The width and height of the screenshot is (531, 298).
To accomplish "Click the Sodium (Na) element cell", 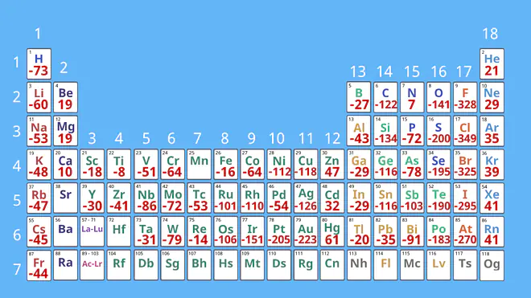I will coord(39,131).
